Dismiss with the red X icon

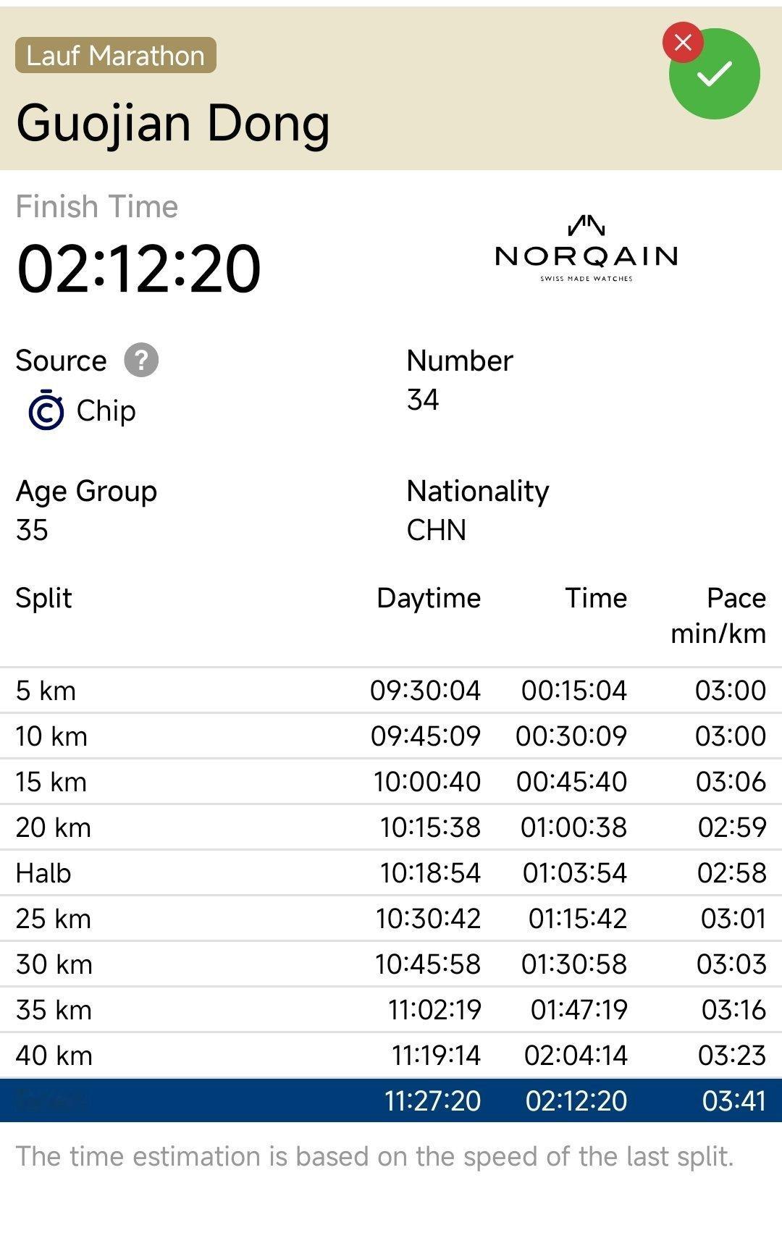click(x=683, y=42)
